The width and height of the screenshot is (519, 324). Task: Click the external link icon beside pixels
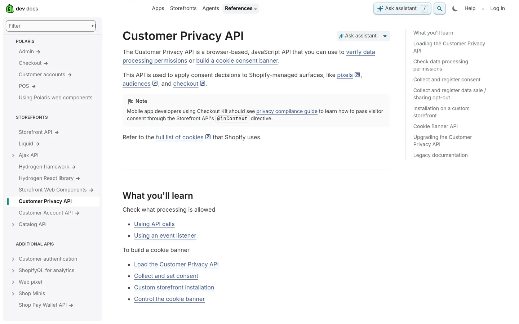tap(357, 75)
